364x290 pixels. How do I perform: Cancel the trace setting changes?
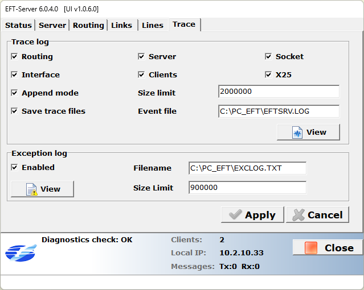(317, 215)
